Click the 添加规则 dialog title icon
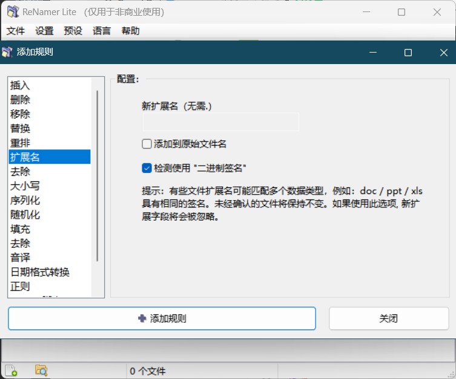Image resolution: width=456 pixels, height=379 pixels. coord(7,52)
